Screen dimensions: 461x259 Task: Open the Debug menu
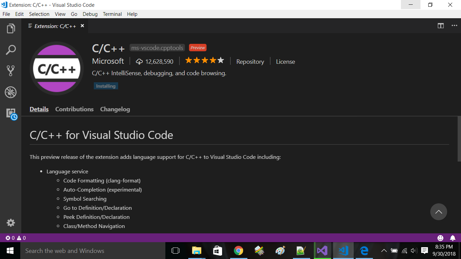90,14
